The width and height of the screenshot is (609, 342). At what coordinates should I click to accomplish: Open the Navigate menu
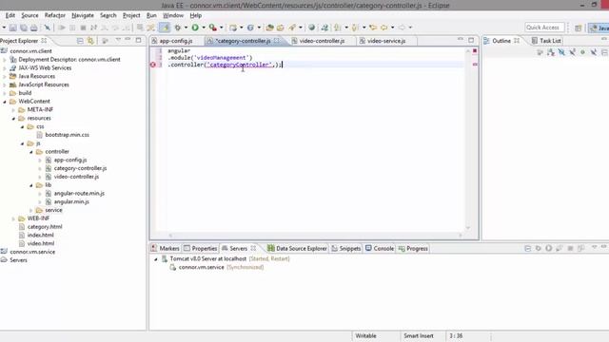click(83, 15)
